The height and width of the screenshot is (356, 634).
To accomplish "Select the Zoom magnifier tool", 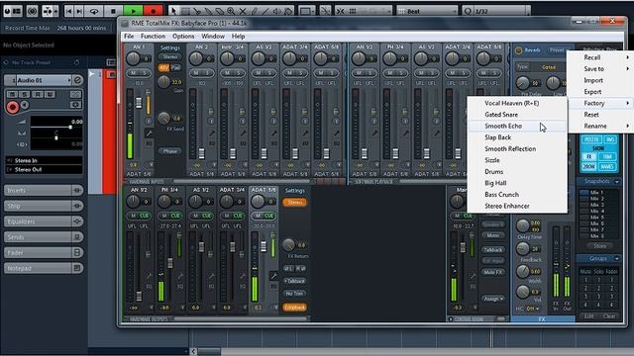I will 231,11.
